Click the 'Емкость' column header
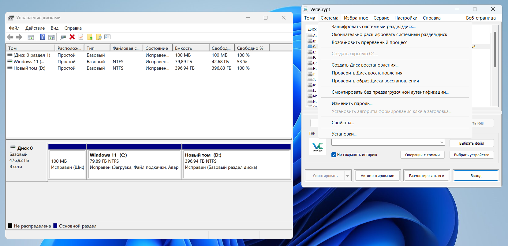 tap(191, 48)
